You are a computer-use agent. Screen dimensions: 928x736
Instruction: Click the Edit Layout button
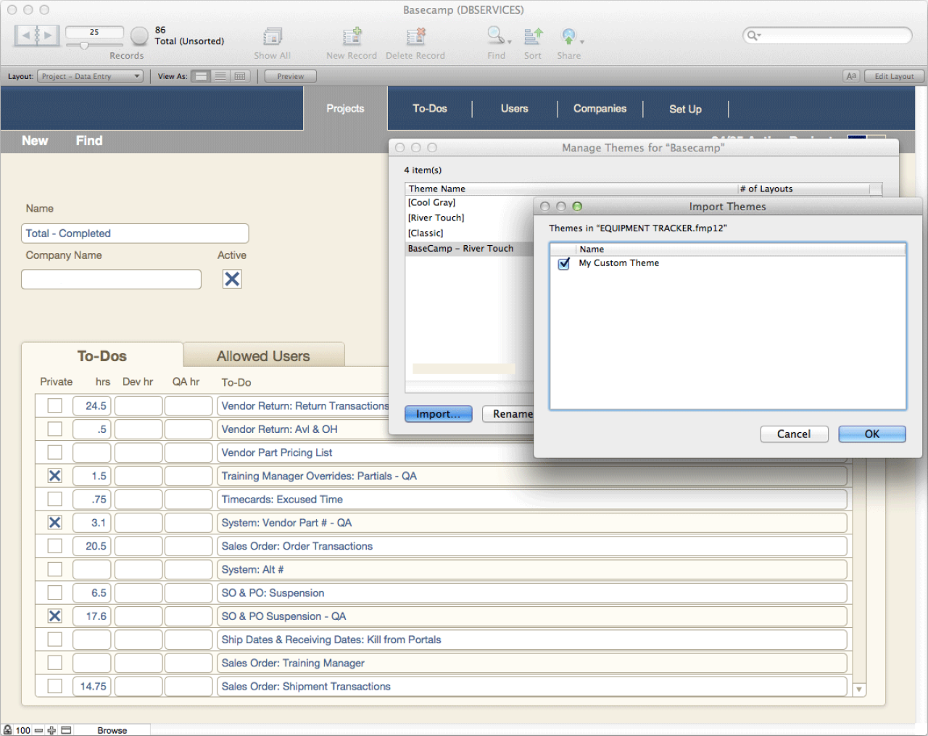[894, 76]
